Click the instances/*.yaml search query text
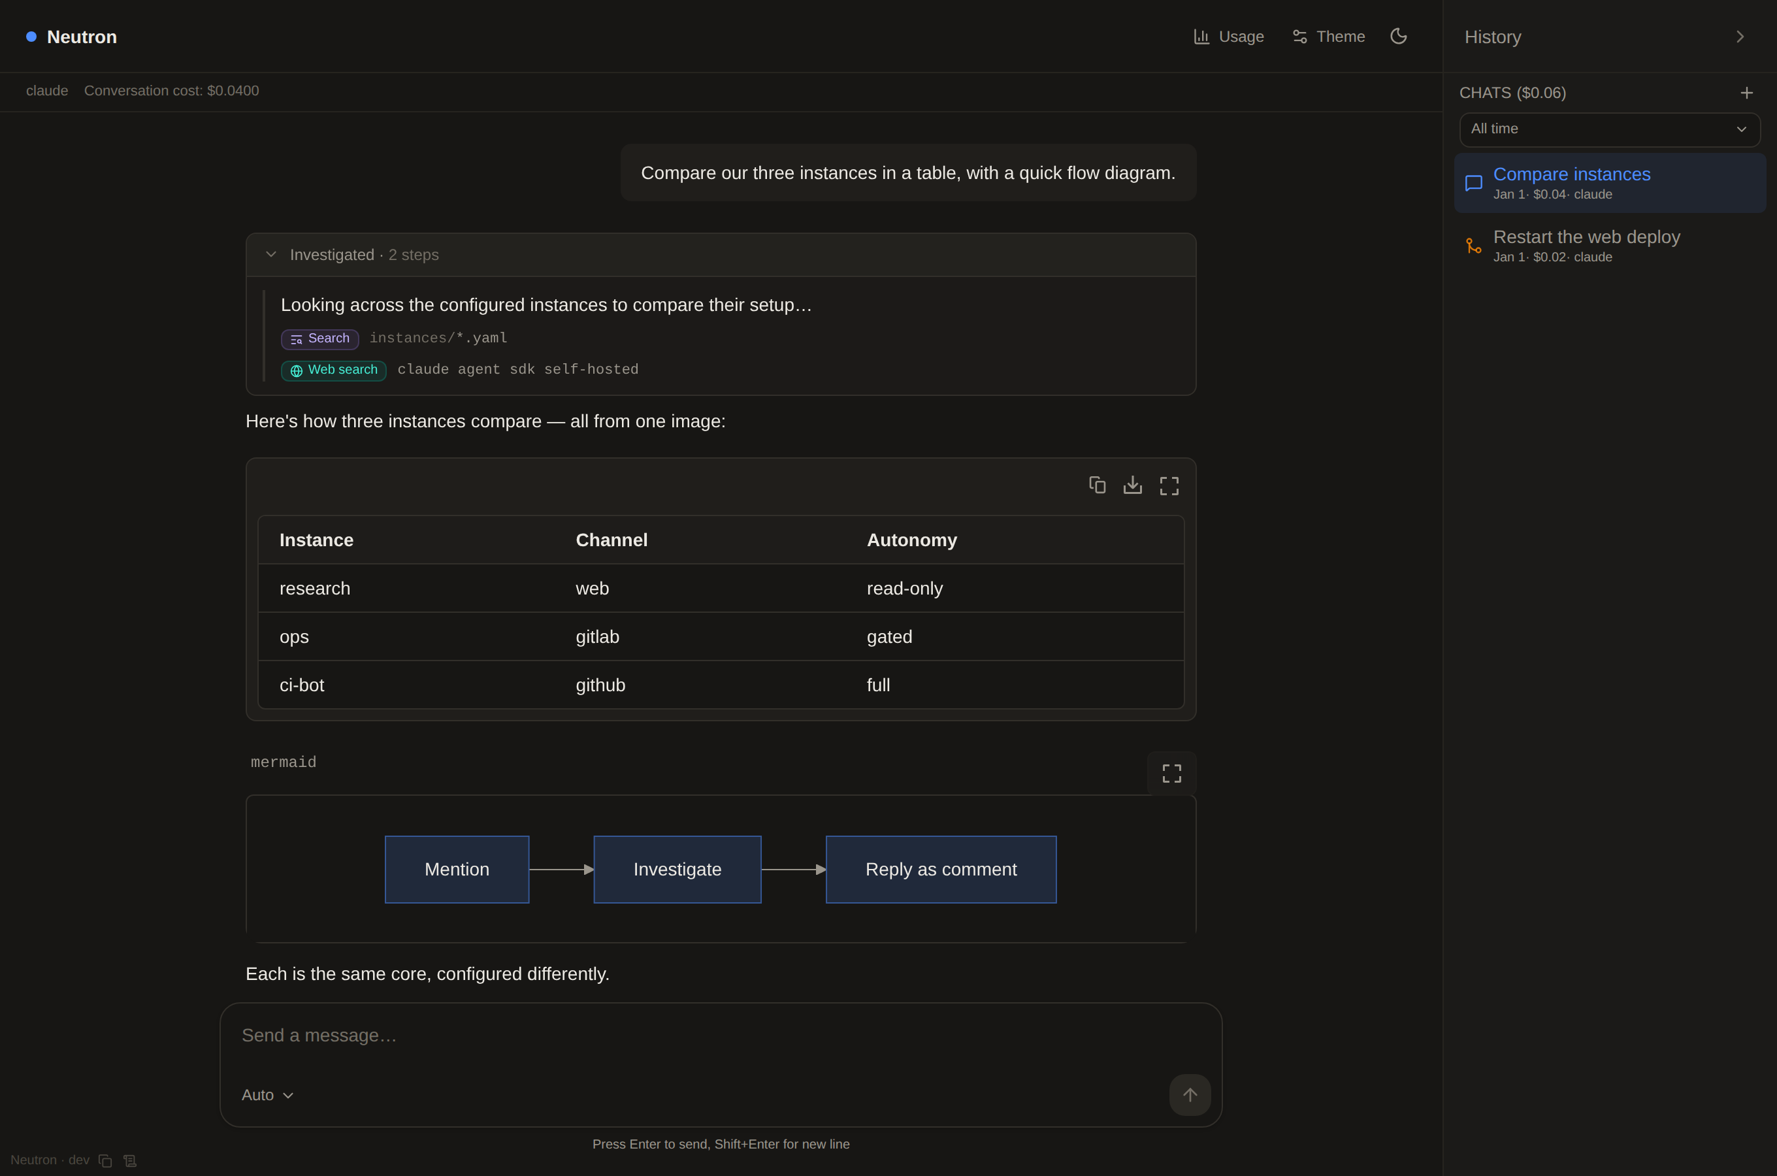This screenshot has height=1176, width=1777. pyautogui.click(x=438, y=338)
